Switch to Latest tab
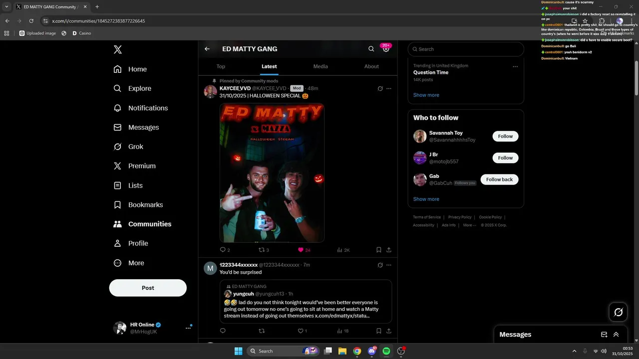The image size is (639, 359). (269, 66)
